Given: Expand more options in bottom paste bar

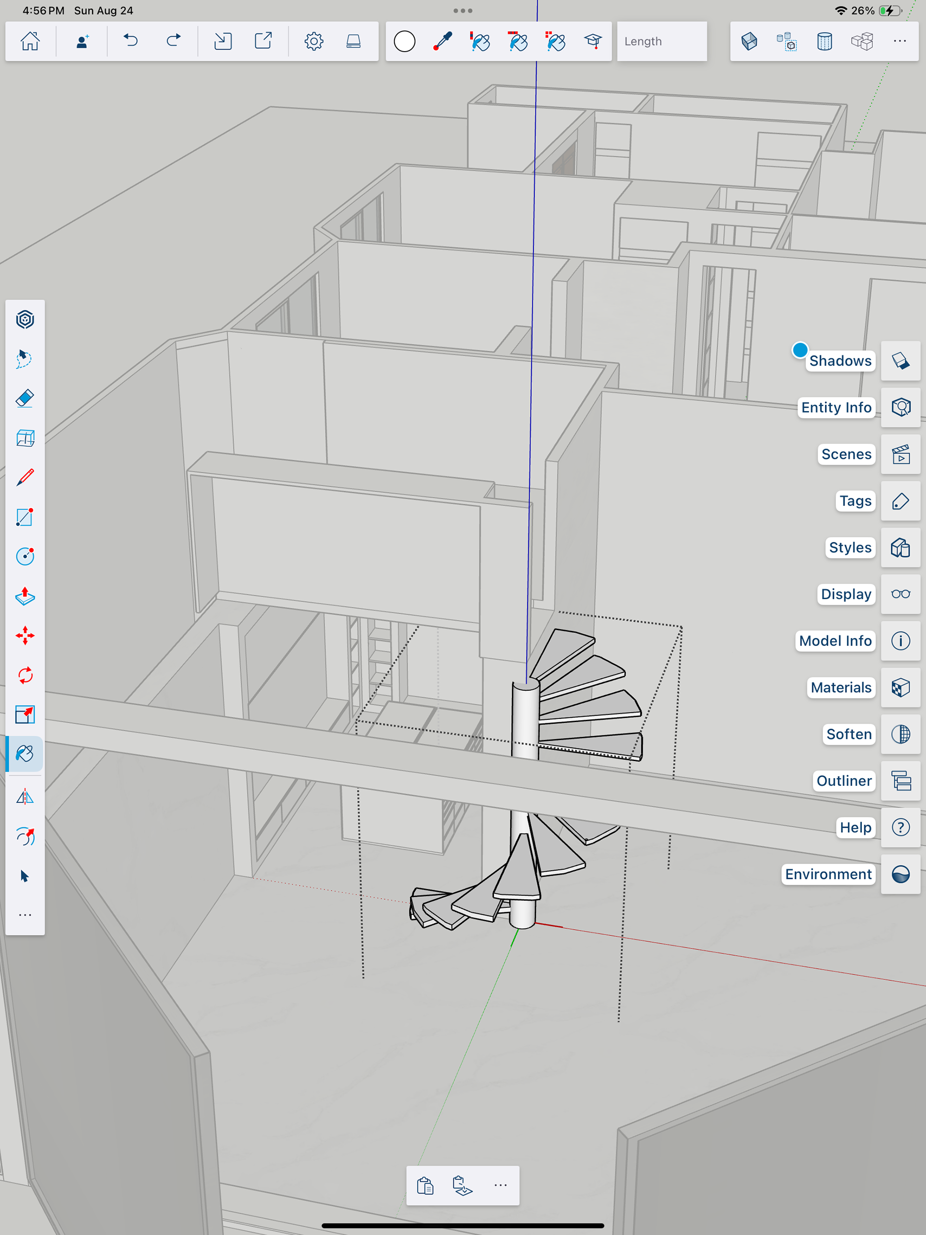Looking at the screenshot, I should 500,1185.
